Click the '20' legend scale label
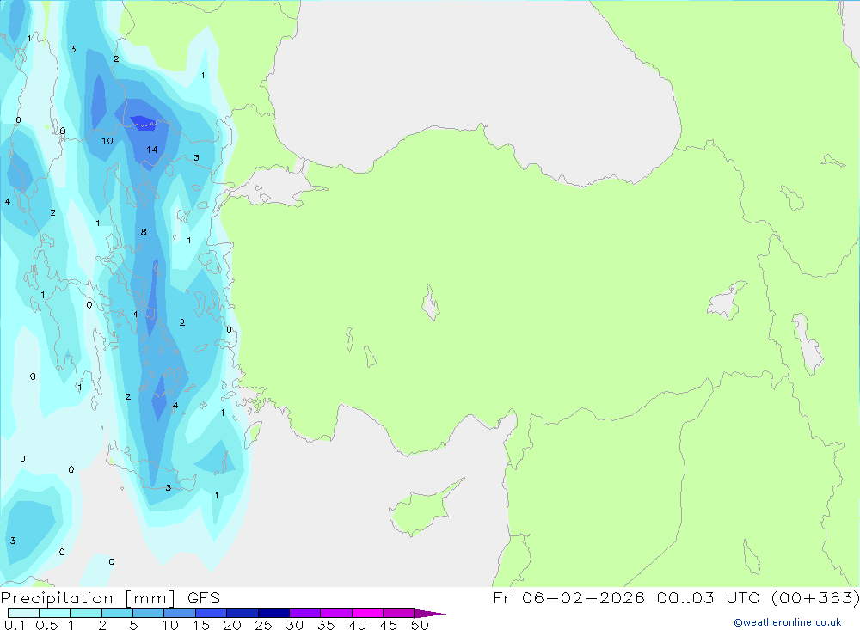Viewport: 860px width, 630px height. (x=232, y=625)
